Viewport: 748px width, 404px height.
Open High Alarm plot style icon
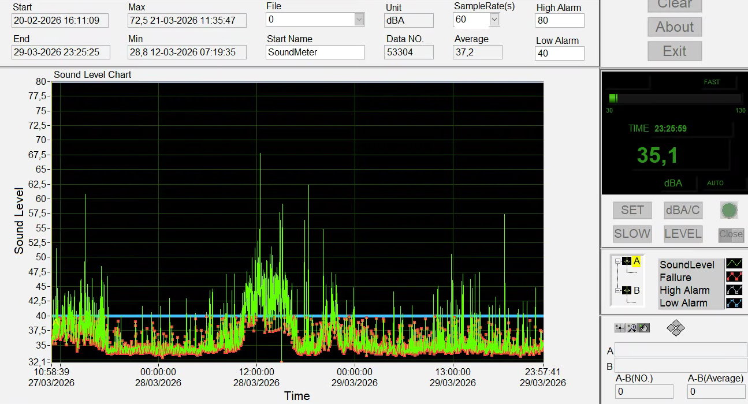click(x=734, y=290)
